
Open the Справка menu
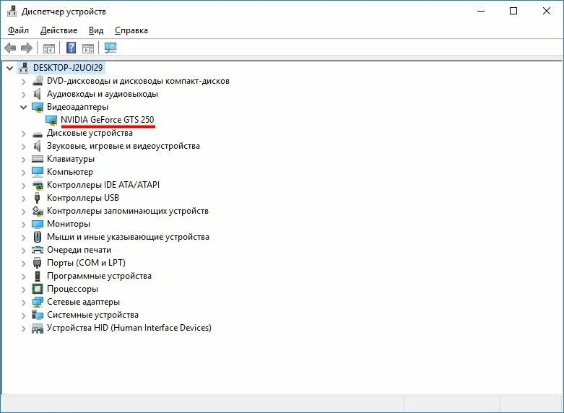131,30
